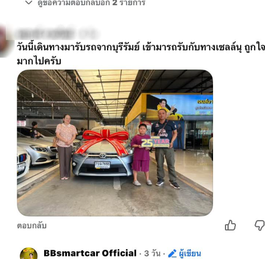Click the comment text about Buriram
Viewport: 265px width, 259px height.
[x=141, y=54]
